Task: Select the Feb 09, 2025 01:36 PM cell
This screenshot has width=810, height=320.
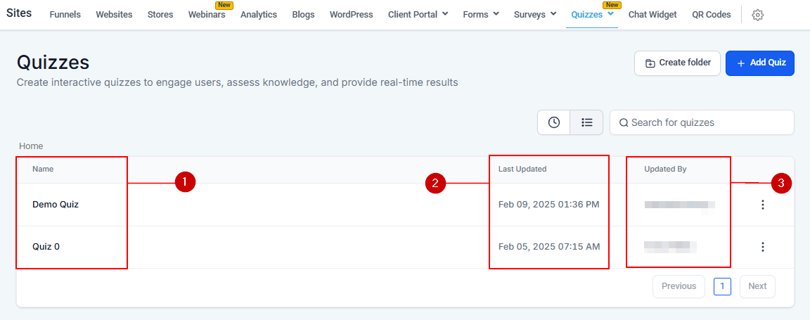Action: tap(548, 205)
